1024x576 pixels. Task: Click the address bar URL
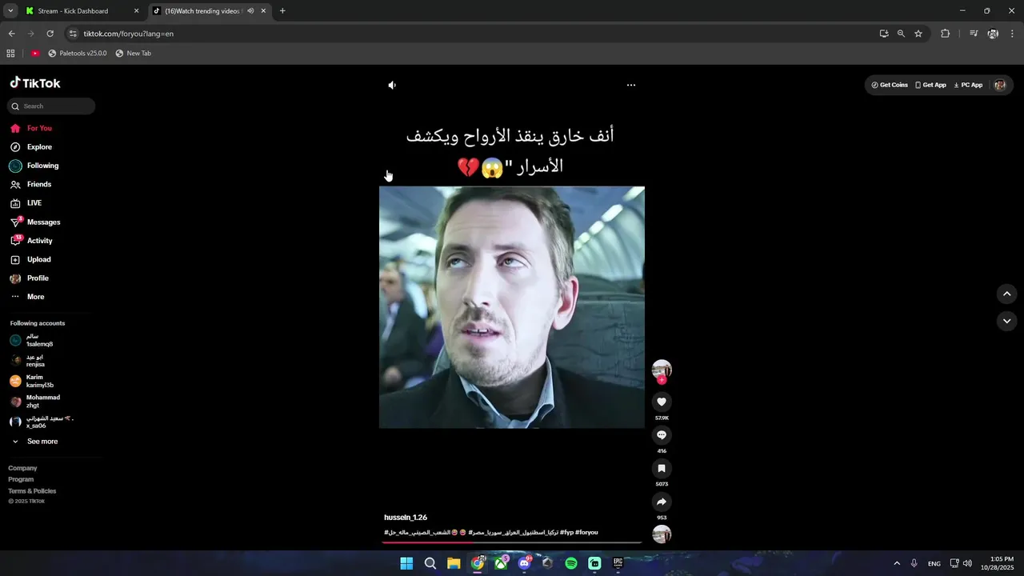(129, 34)
